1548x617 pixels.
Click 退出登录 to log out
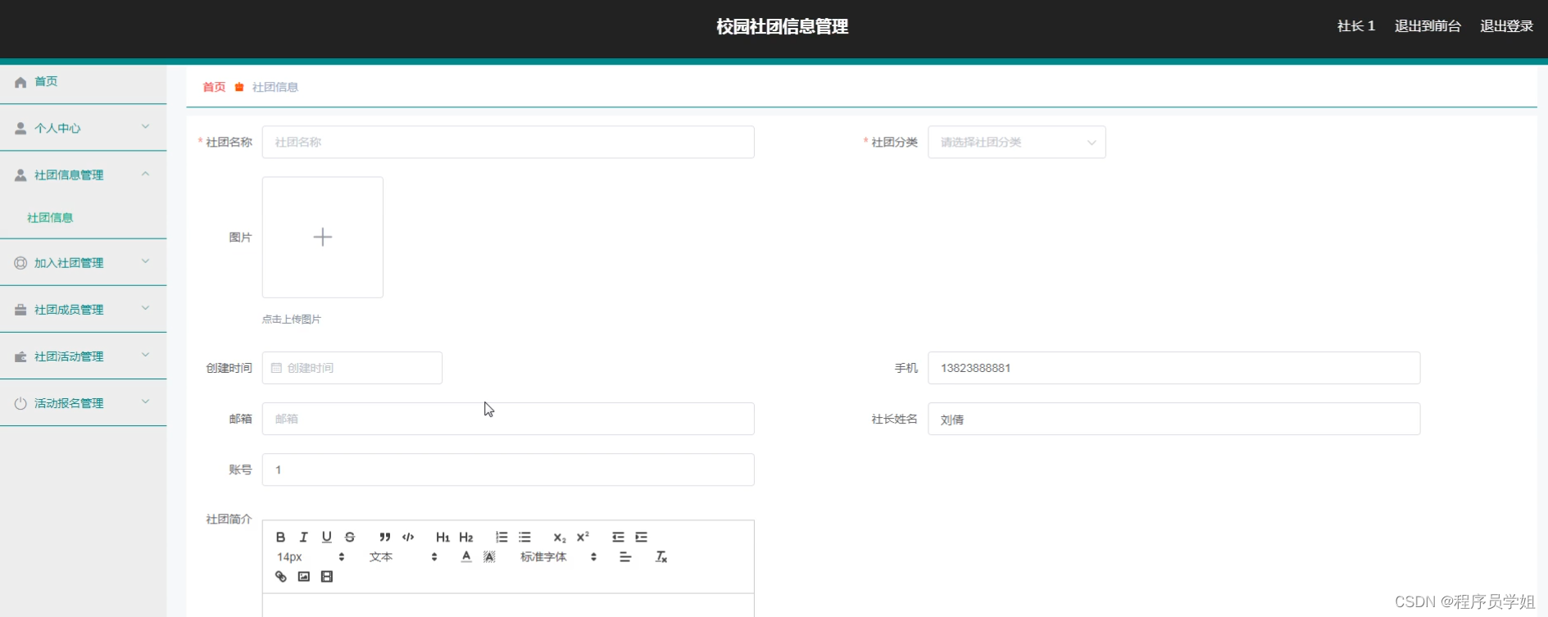tap(1506, 26)
